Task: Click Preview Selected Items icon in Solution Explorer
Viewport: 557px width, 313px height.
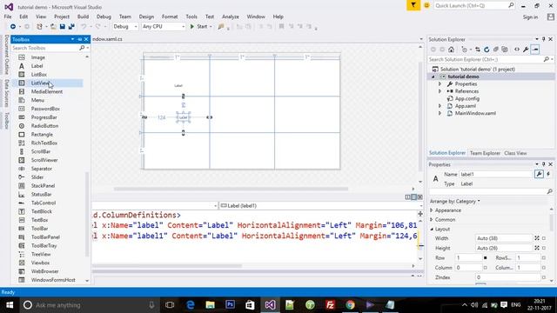Action: coord(535,50)
